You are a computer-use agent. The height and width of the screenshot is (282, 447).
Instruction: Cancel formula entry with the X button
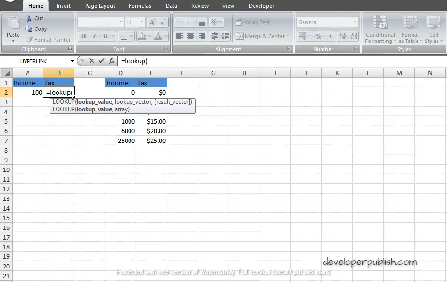click(x=91, y=61)
